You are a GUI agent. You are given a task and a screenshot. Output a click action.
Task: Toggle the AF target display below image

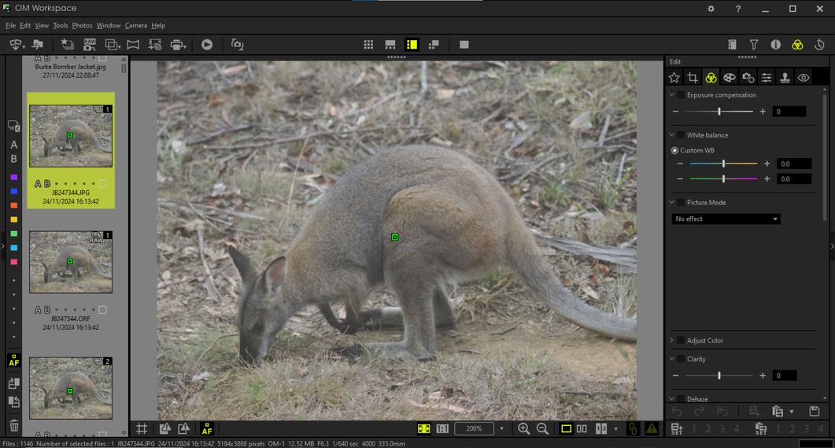point(207,428)
